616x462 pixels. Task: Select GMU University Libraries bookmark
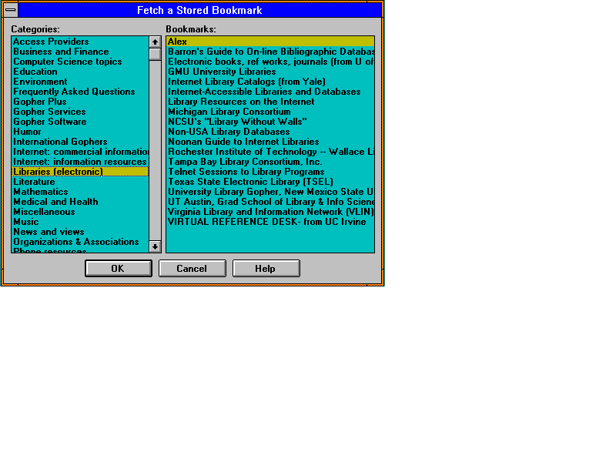point(270,72)
